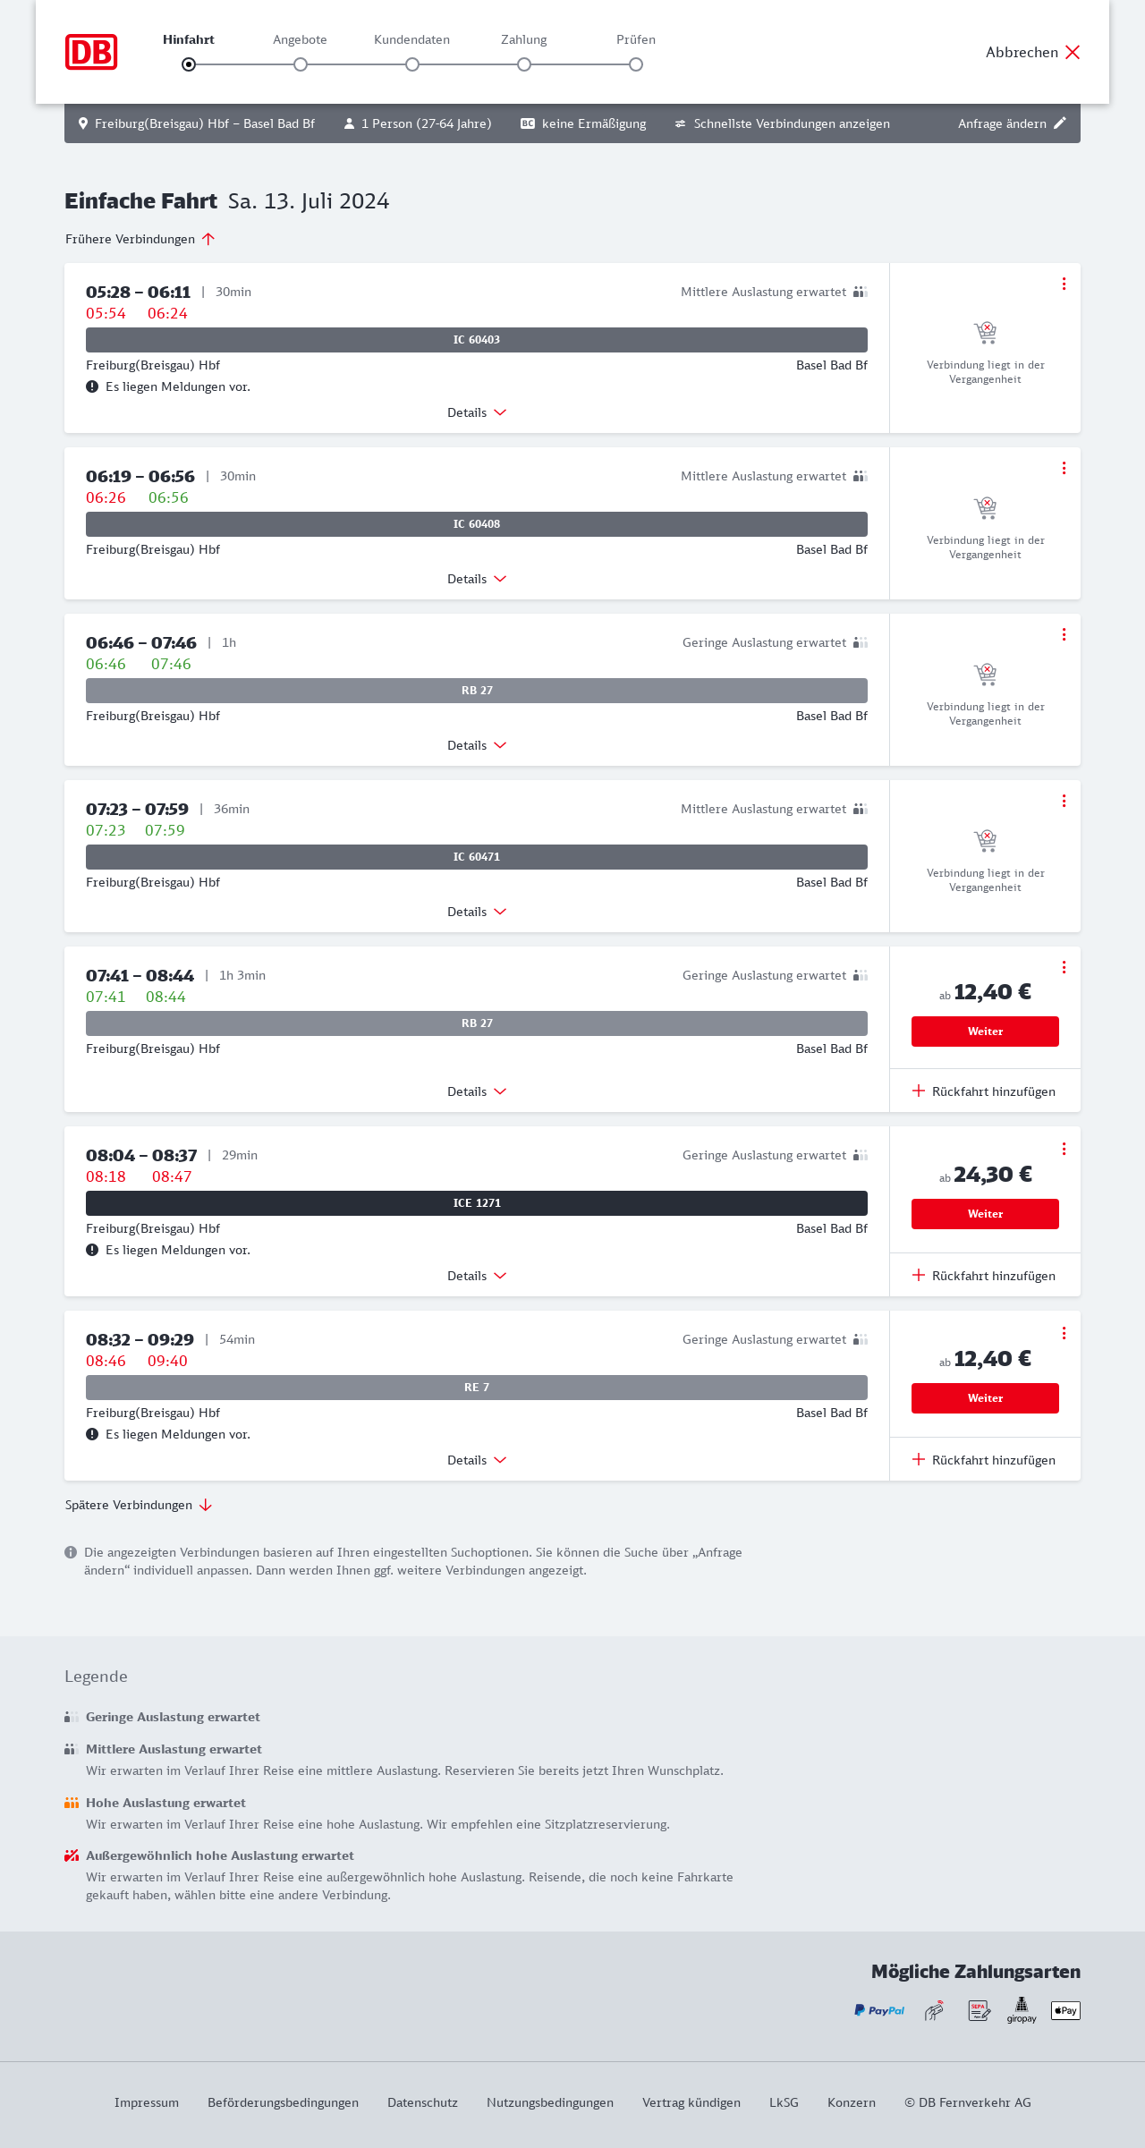The width and height of the screenshot is (1145, 2148).
Task: Select the Zahlung progress step circle
Action: 524,64
